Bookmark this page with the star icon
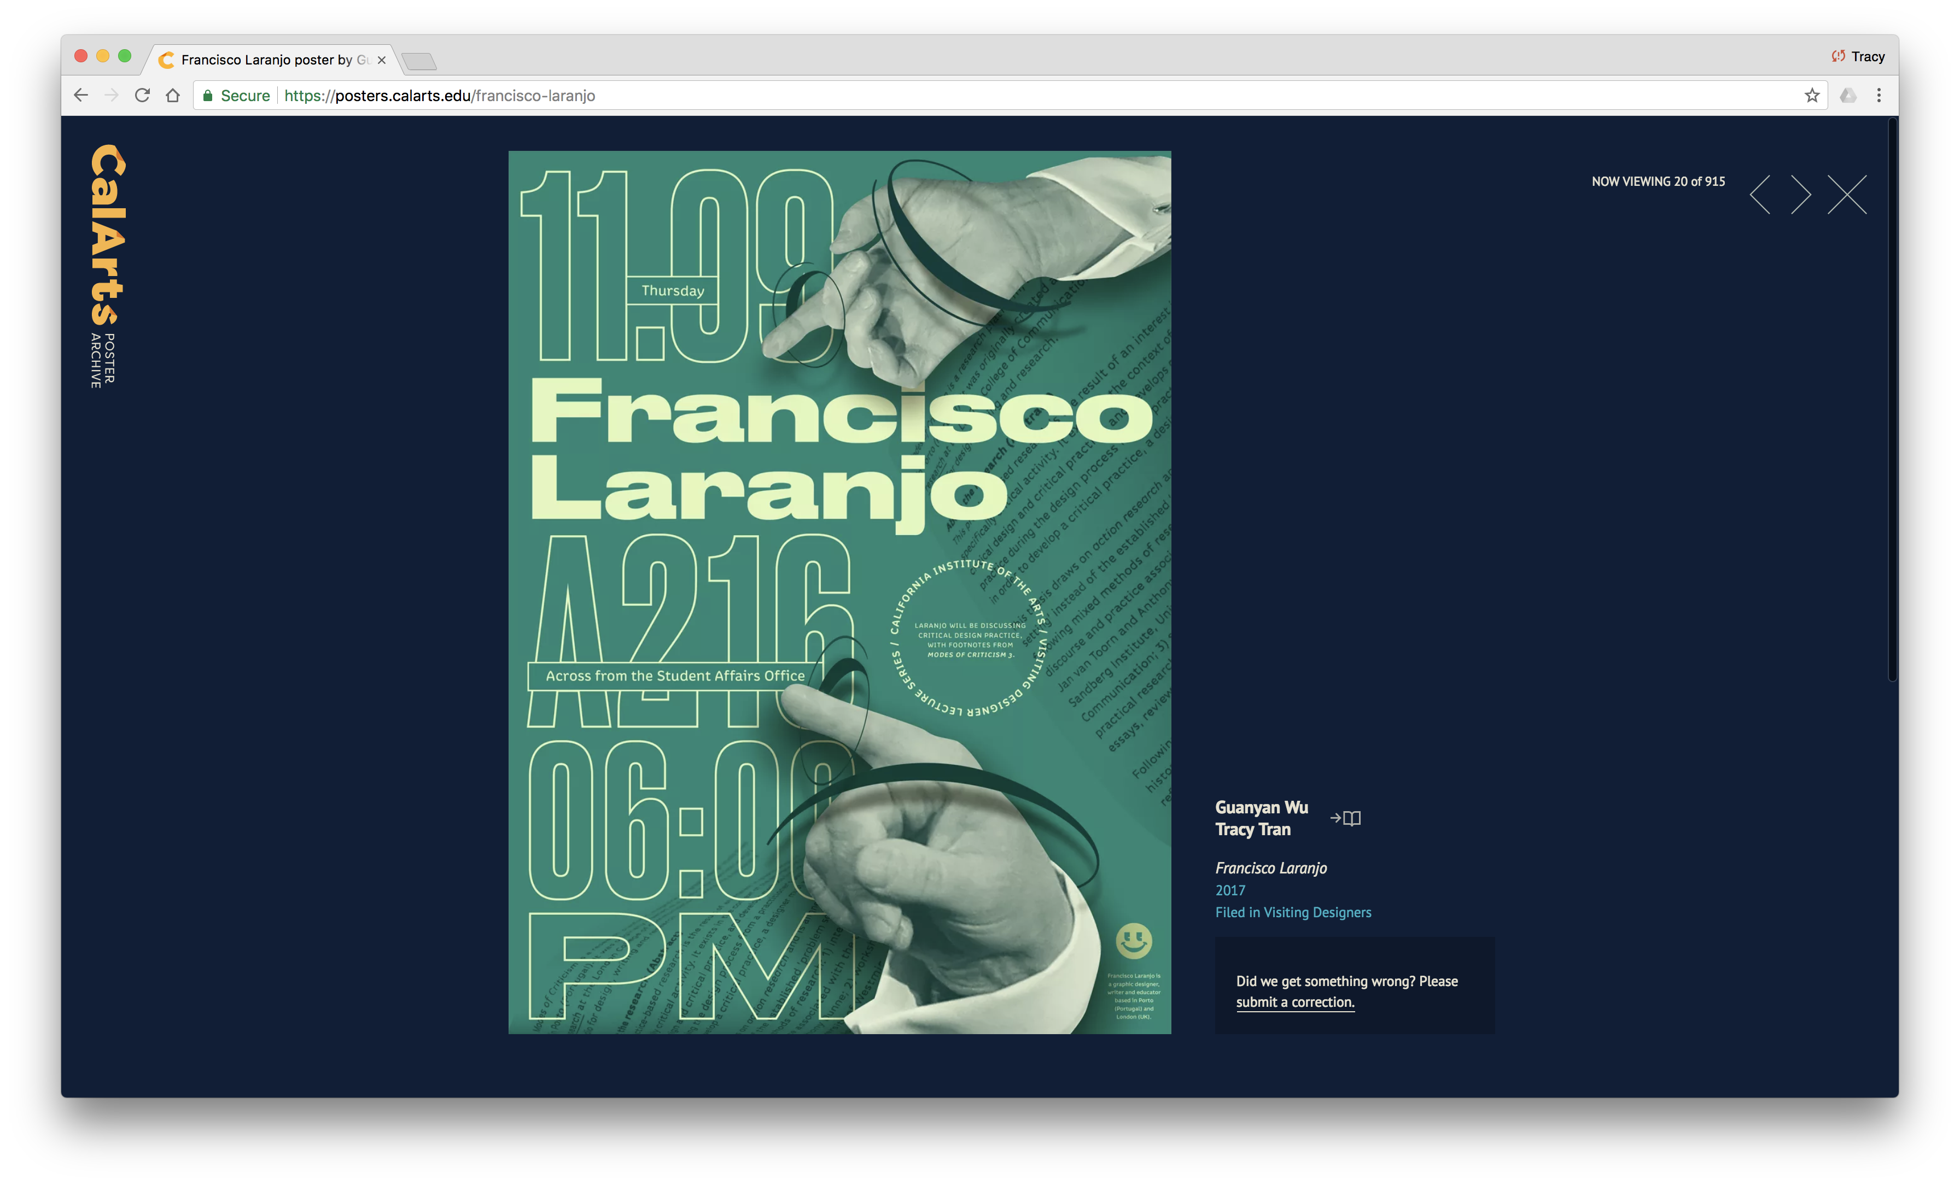This screenshot has width=1960, height=1185. [x=1812, y=96]
